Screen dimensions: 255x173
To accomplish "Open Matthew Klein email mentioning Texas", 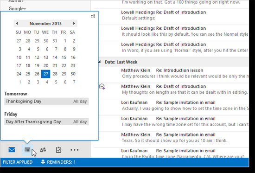I will 173,138.
